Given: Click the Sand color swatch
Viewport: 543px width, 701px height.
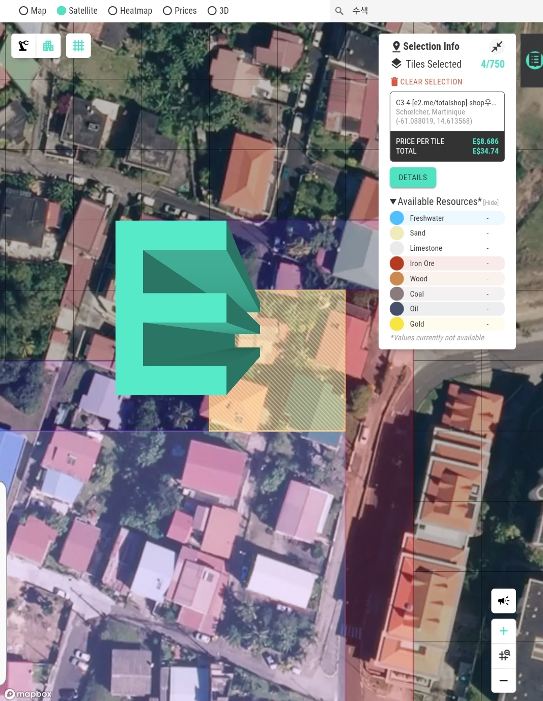Looking at the screenshot, I should [x=397, y=233].
